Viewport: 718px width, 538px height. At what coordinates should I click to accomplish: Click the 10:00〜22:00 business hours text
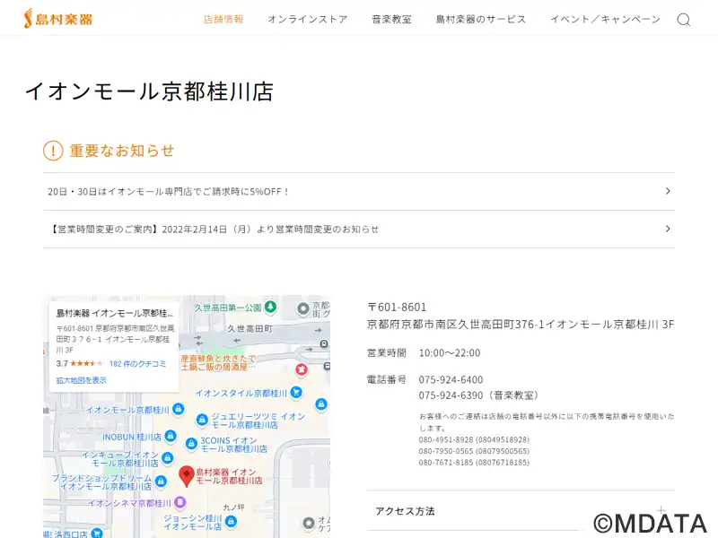pyautogui.click(x=450, y=352)
